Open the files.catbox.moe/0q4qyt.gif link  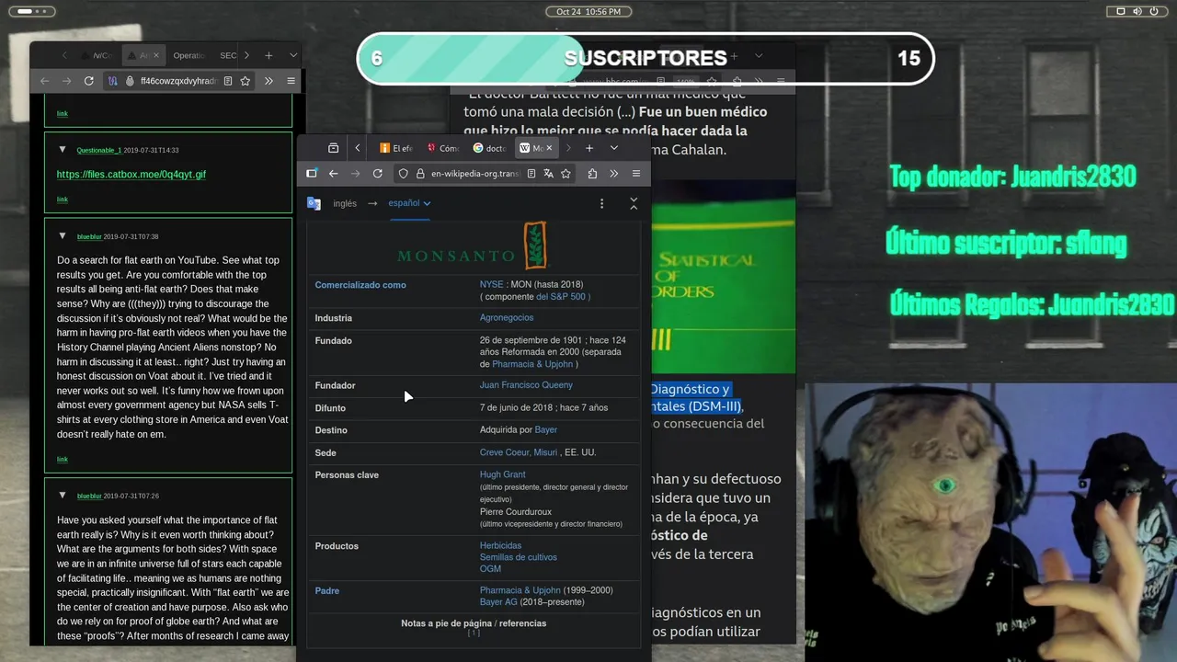[131, 174]
